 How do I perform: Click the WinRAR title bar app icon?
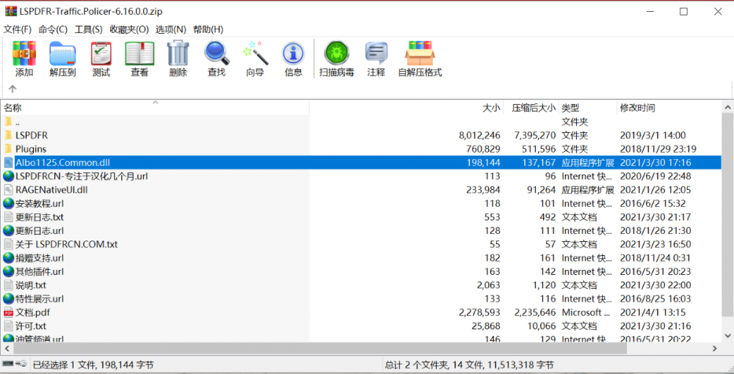pos(10,11)
